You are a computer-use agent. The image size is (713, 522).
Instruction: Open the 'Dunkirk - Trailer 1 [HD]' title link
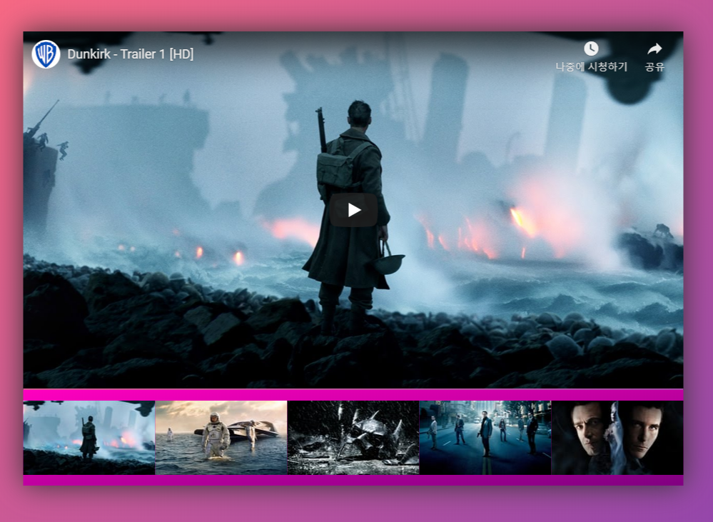click(131, 54)
